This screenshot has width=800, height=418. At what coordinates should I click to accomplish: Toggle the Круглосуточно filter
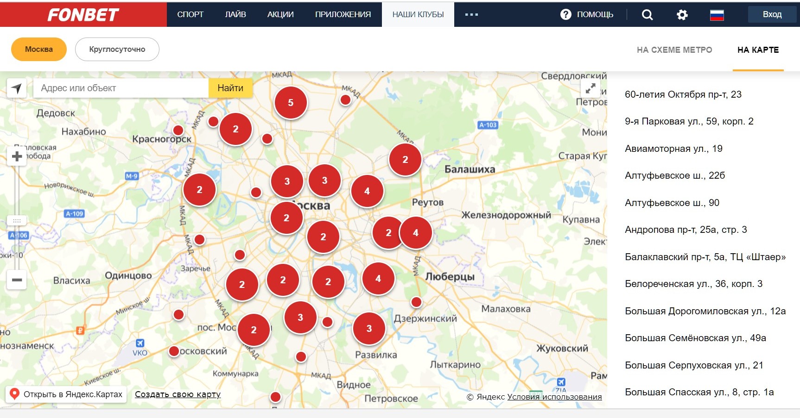(117, 49)
